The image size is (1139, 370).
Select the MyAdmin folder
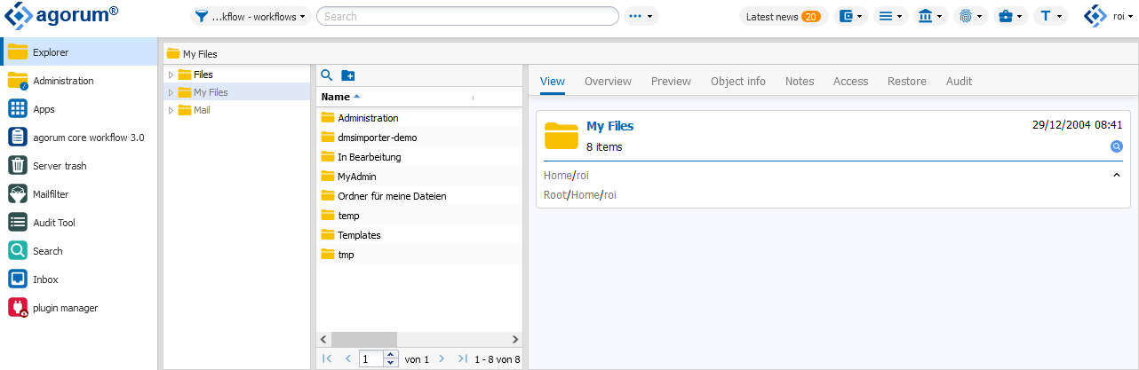point(419,176)
